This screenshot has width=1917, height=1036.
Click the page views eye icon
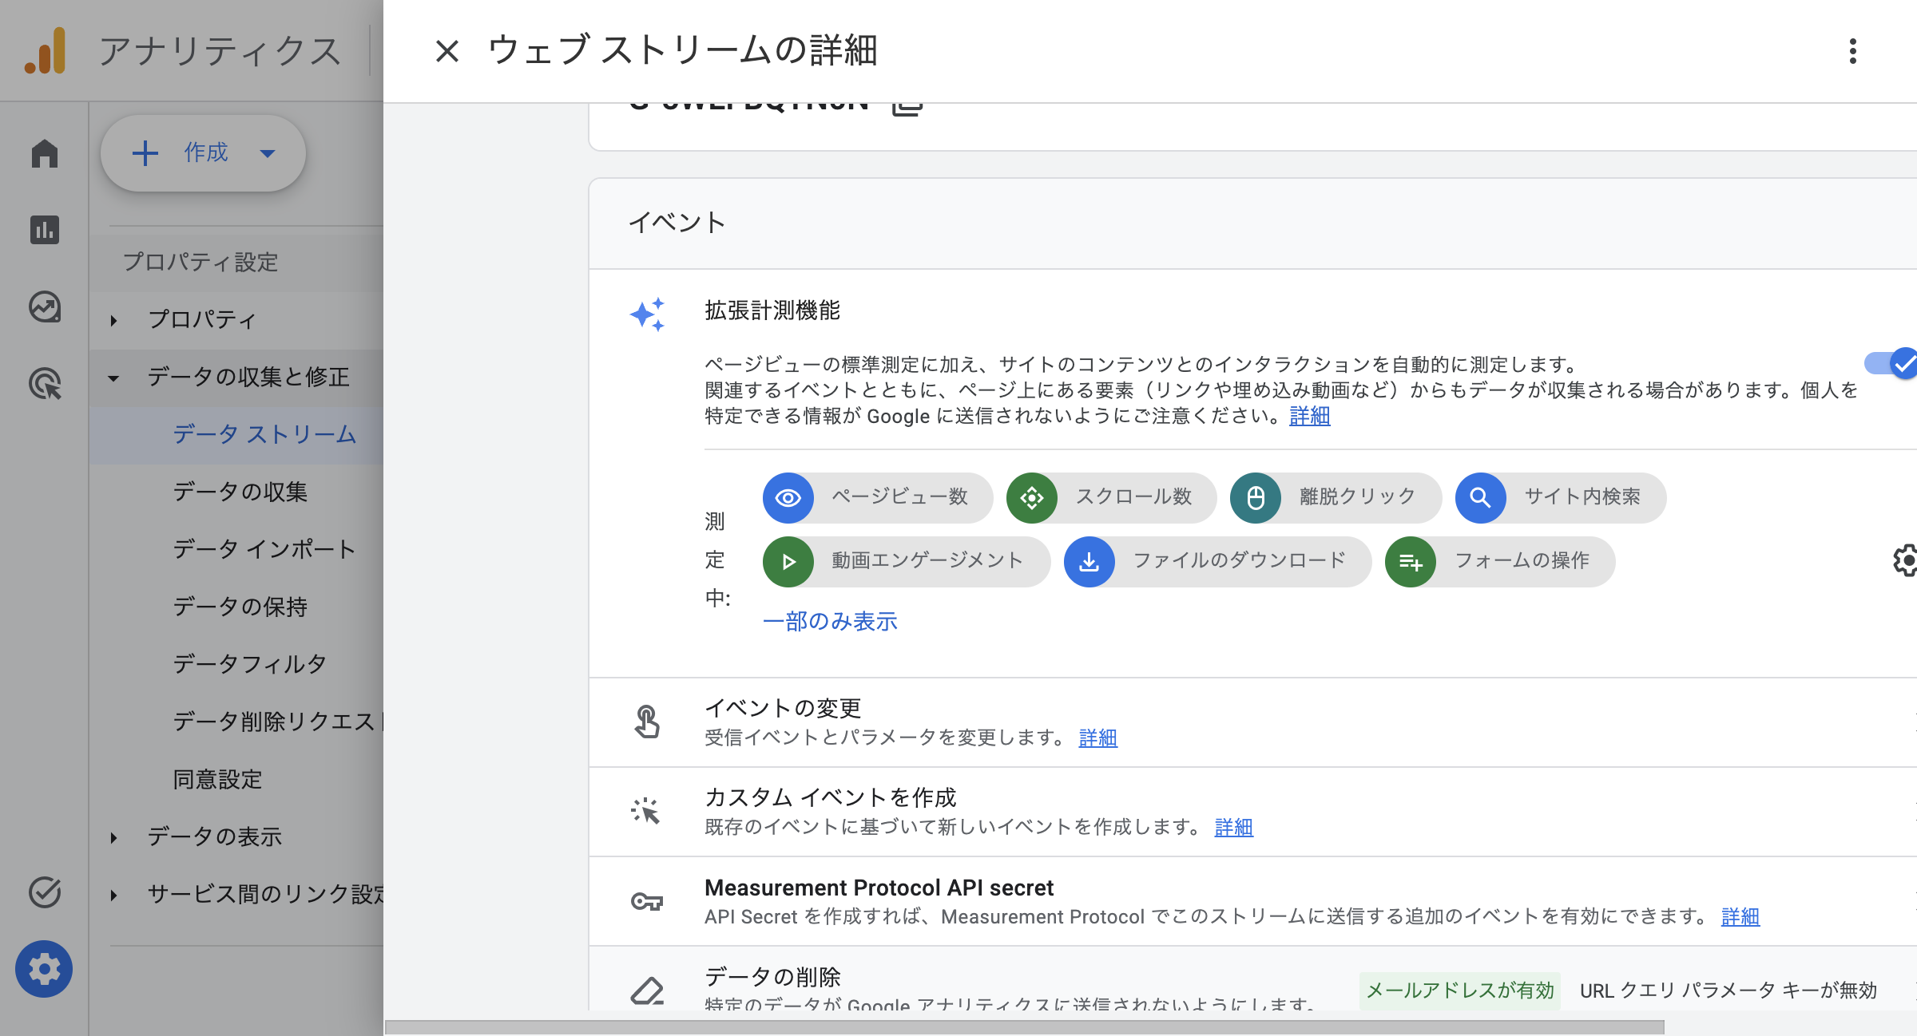(788, 498)
